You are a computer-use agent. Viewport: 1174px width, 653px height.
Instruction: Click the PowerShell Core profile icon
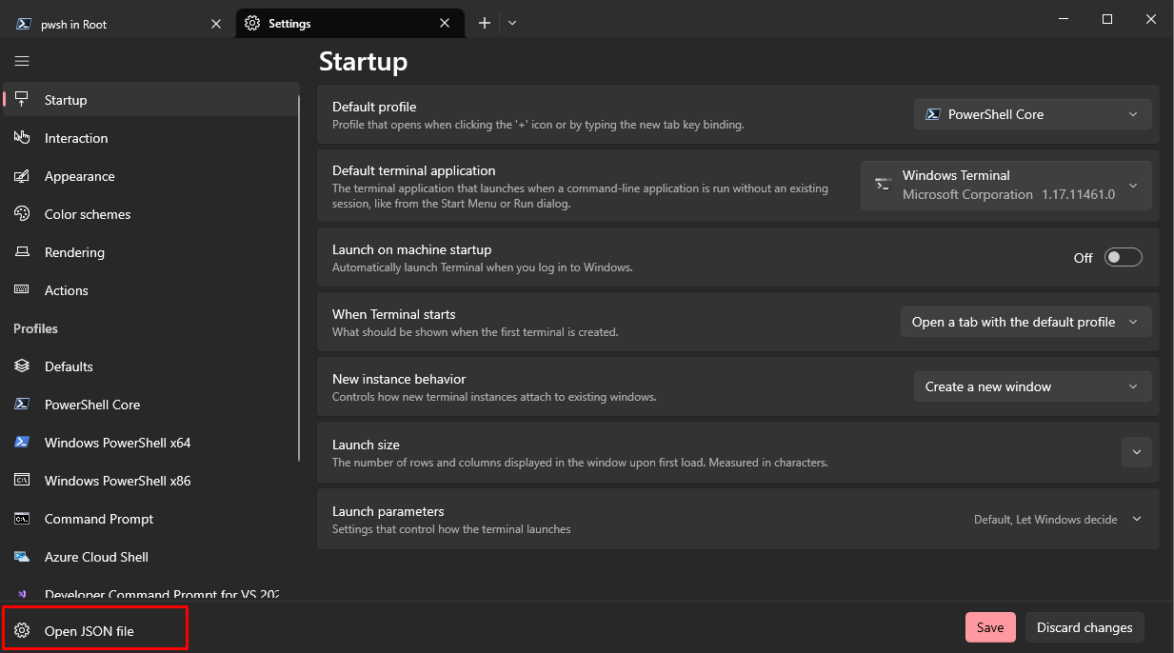point(22,405)
